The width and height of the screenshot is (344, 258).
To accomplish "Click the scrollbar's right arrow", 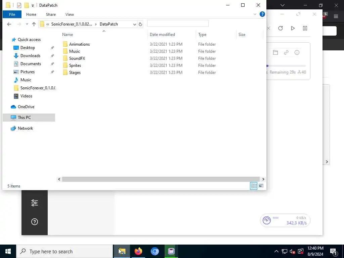I will coord(263,179).
